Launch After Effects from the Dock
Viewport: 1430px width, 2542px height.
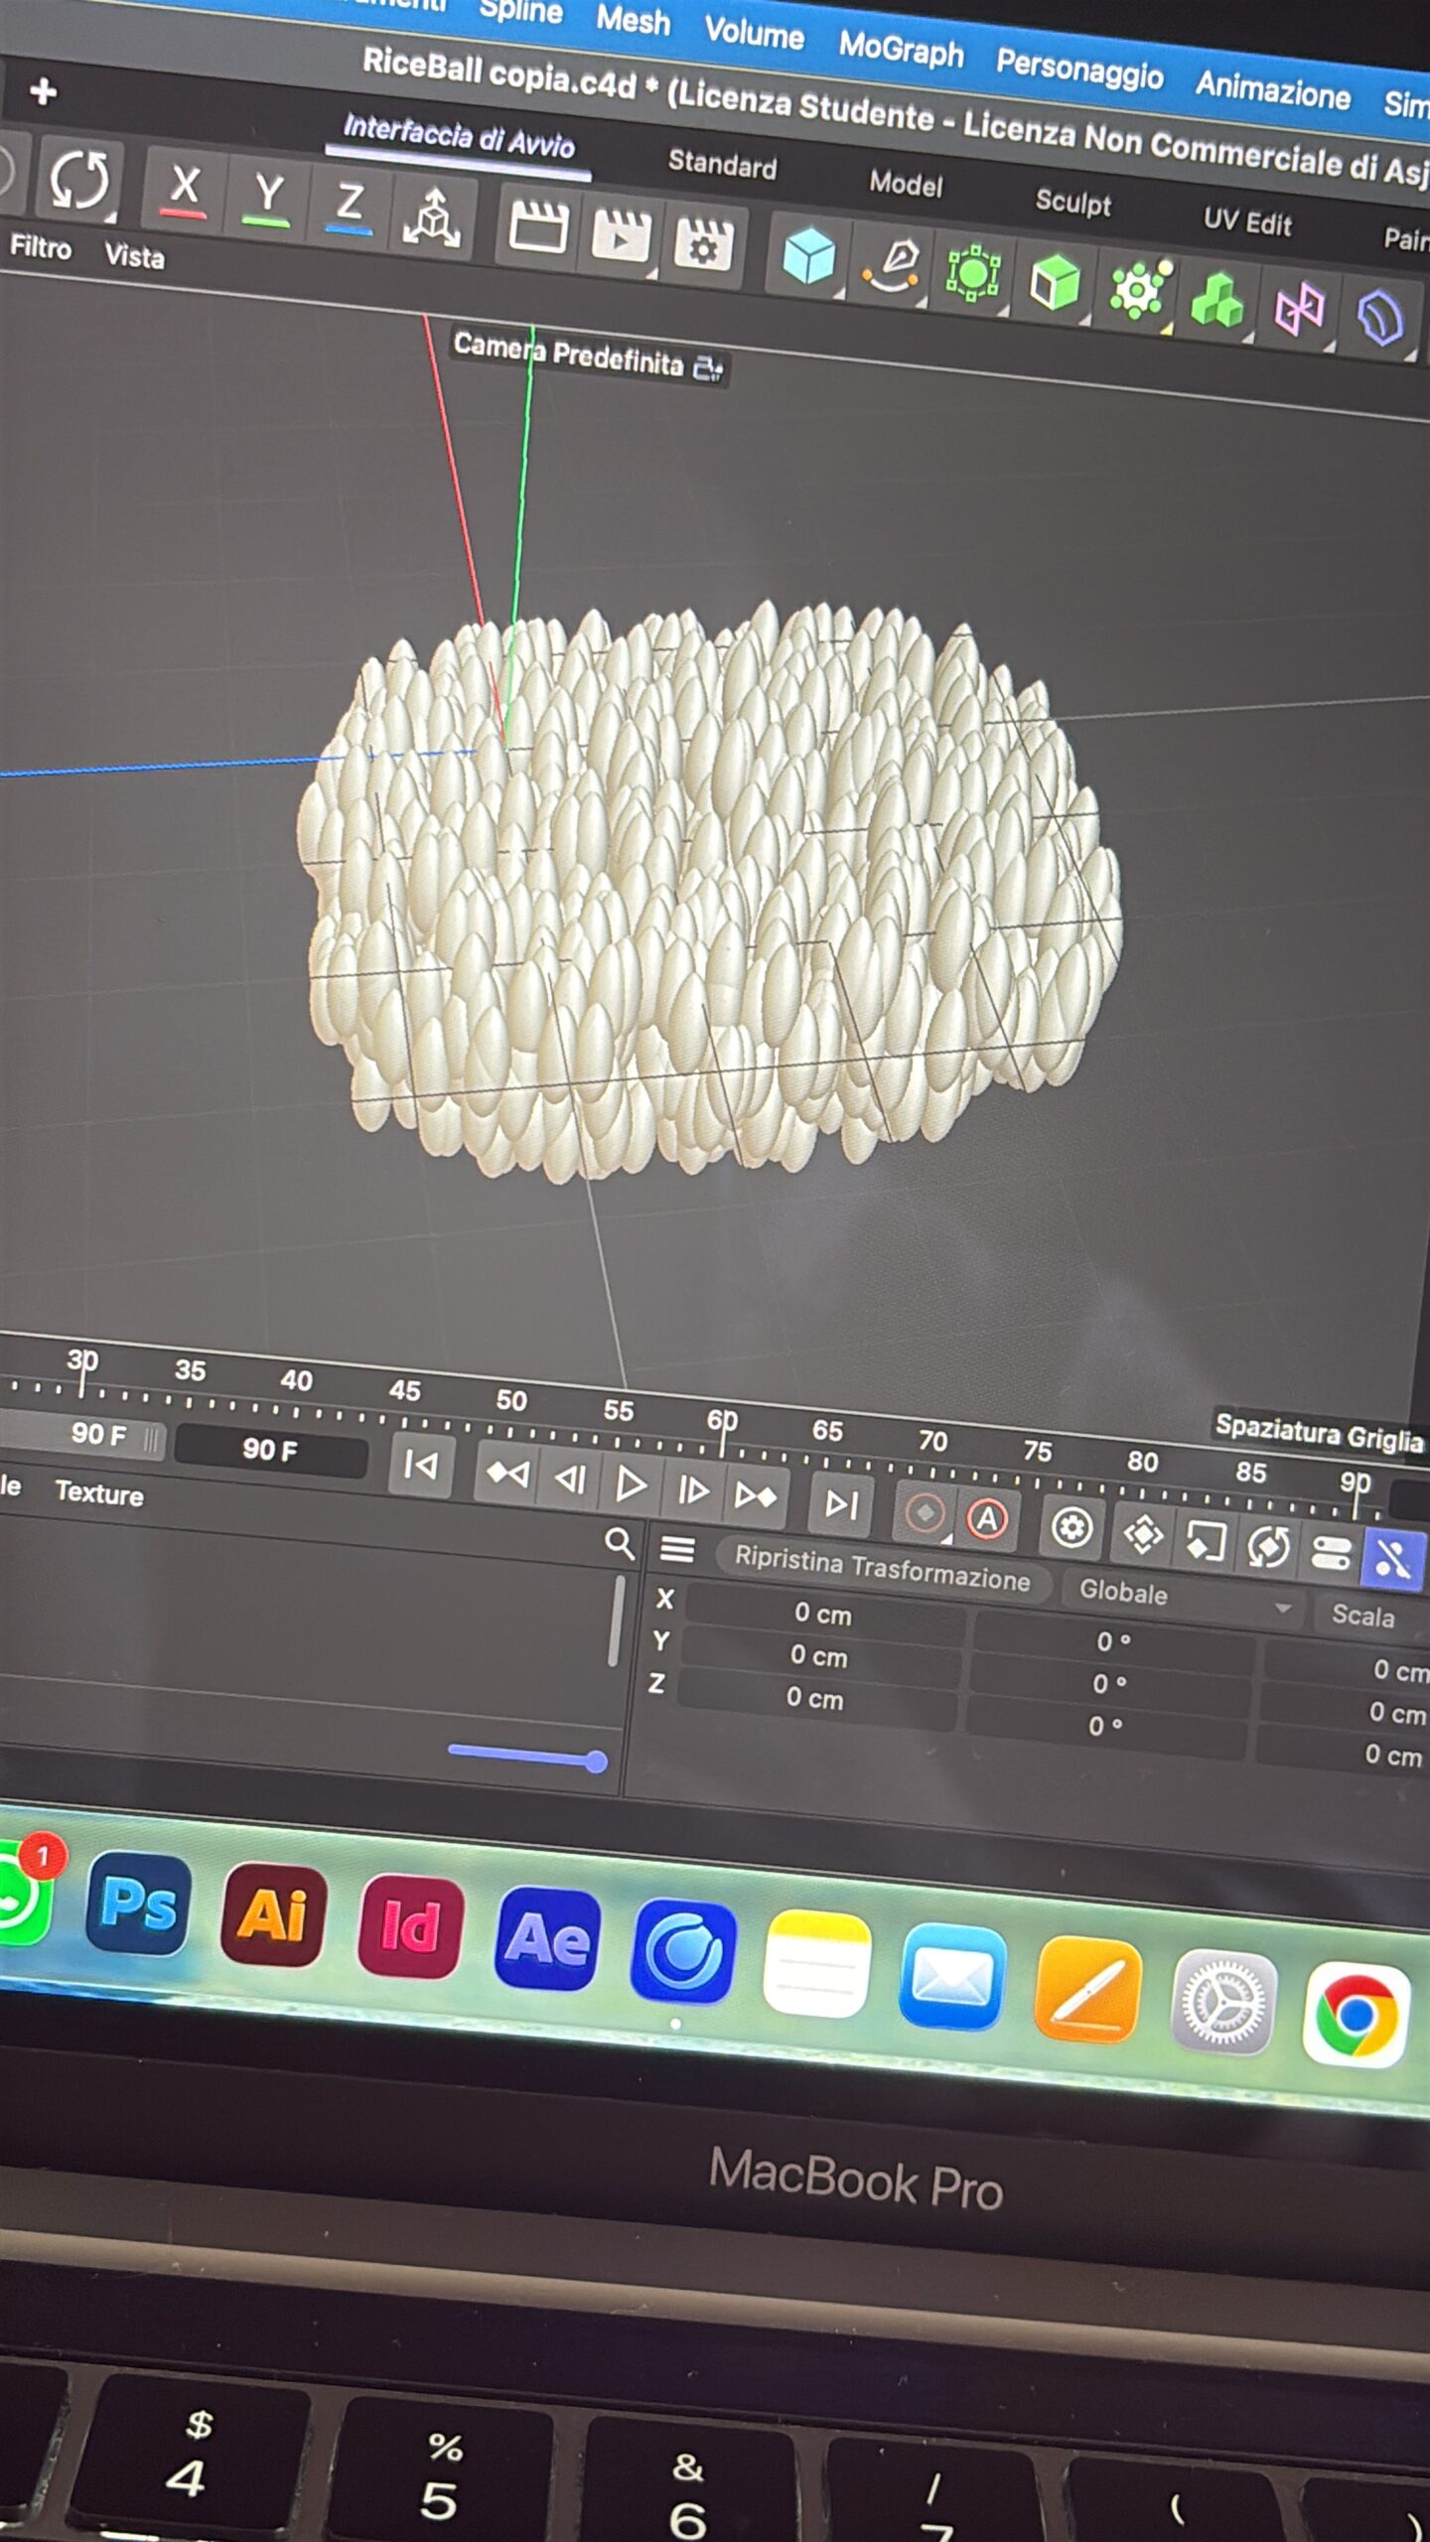click(547, 1939)
